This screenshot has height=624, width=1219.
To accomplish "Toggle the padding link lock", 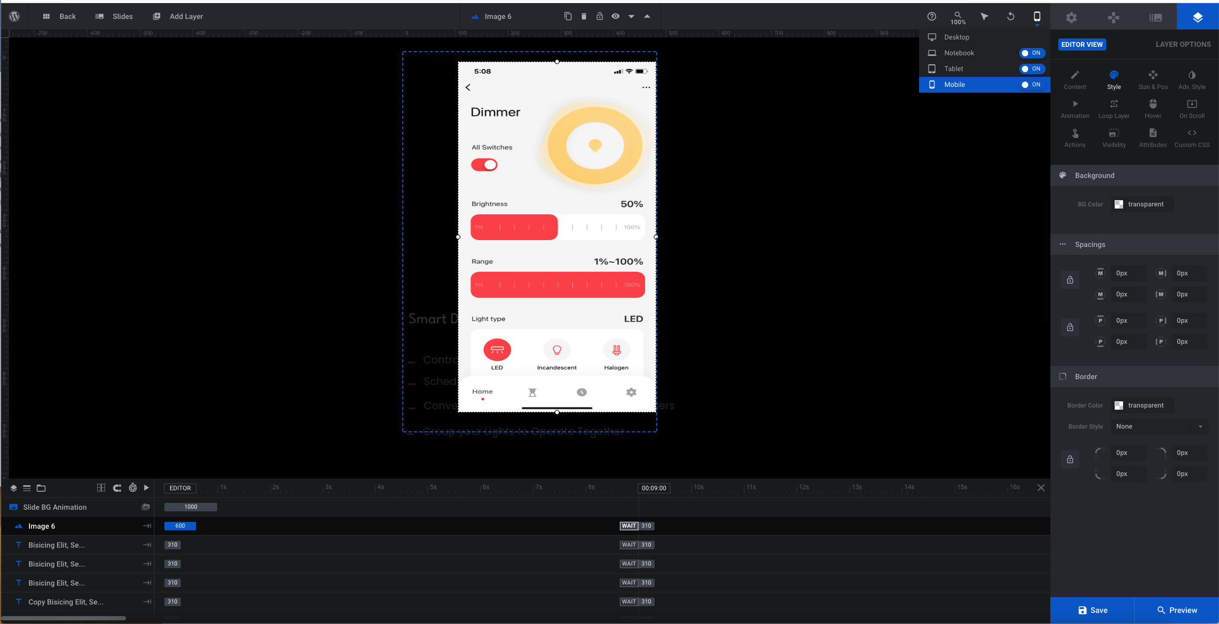I will pyautogui.click(x=1070, y=328).
